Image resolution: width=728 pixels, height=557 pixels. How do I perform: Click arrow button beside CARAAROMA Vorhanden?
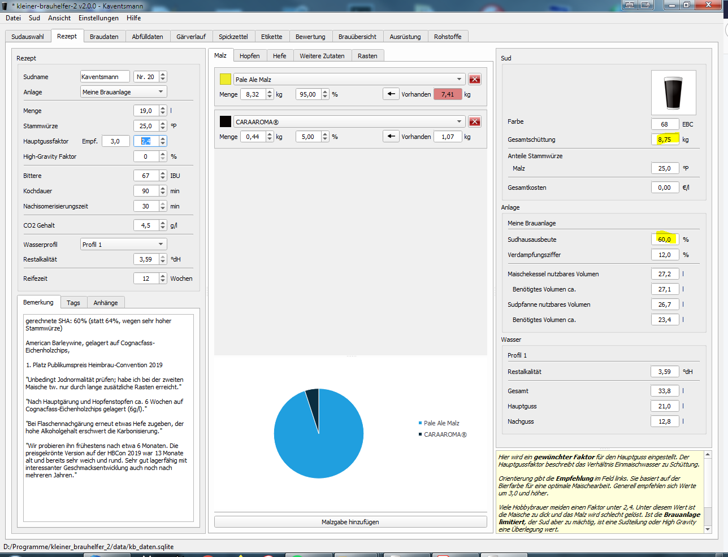(391, 136)
